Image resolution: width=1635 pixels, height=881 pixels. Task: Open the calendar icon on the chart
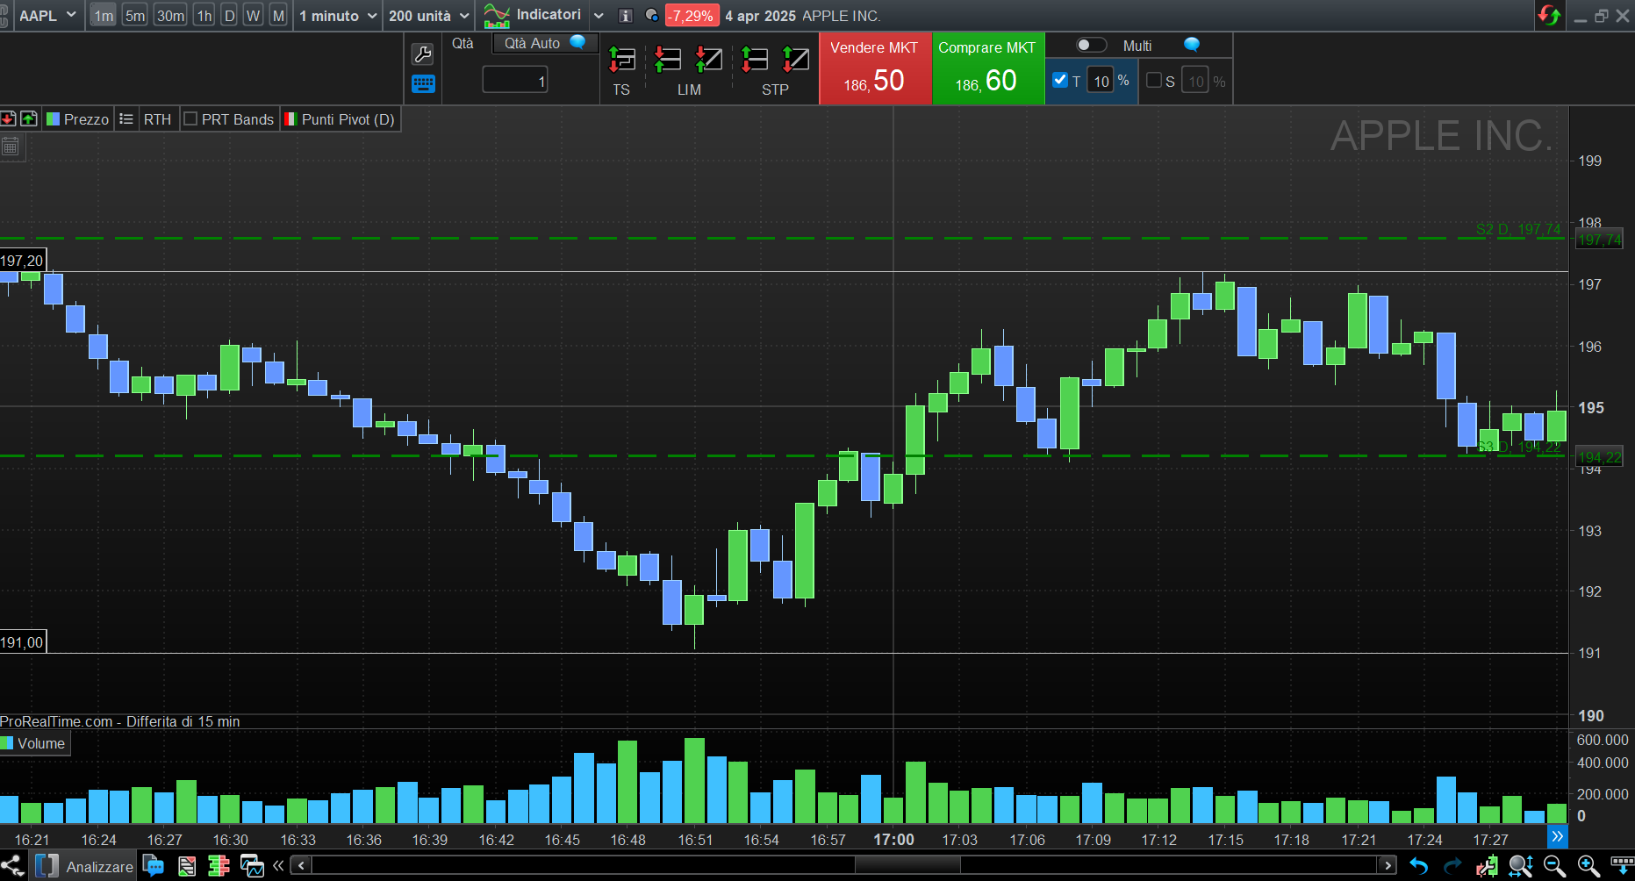[x=11, y=147]
